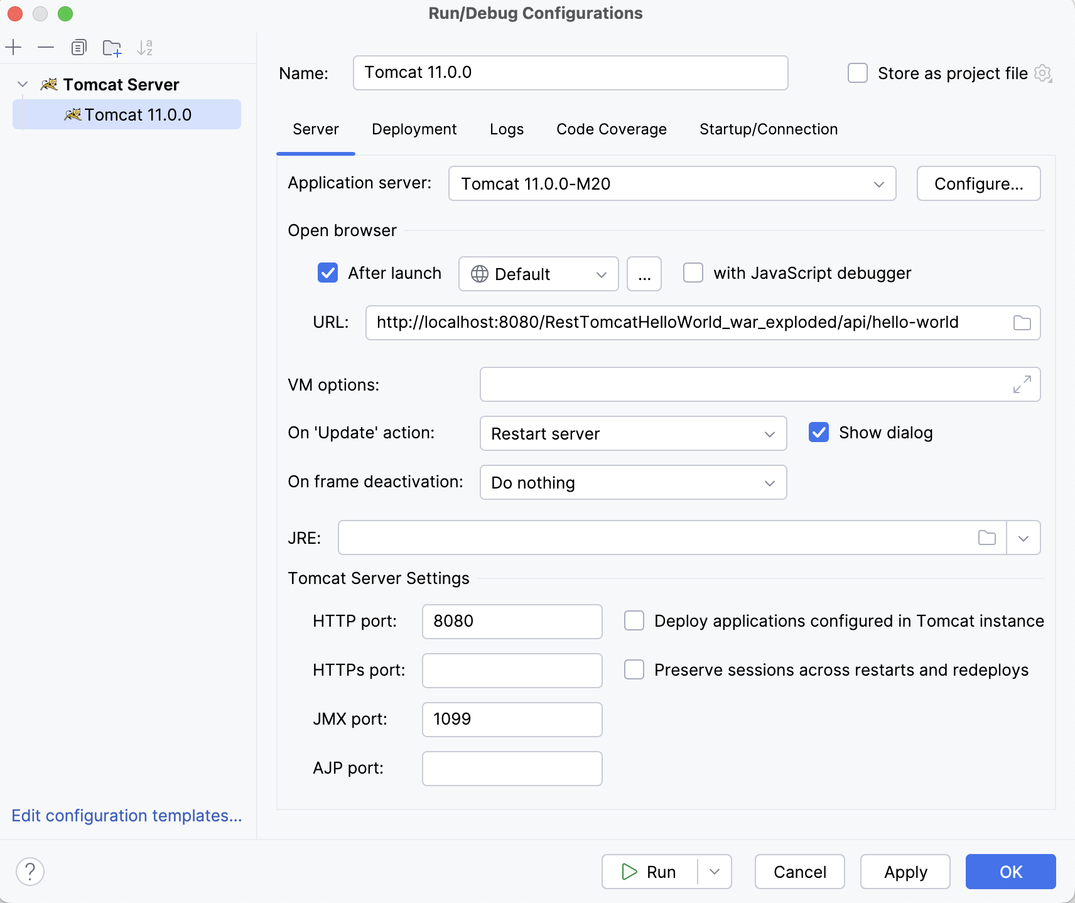Click the folder icon in URL field
The height and width of the screenshot is (903, 1075).
1022,323
